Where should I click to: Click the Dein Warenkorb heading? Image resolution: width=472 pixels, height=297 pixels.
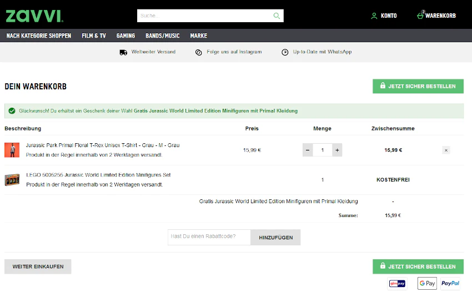[36, 87]
